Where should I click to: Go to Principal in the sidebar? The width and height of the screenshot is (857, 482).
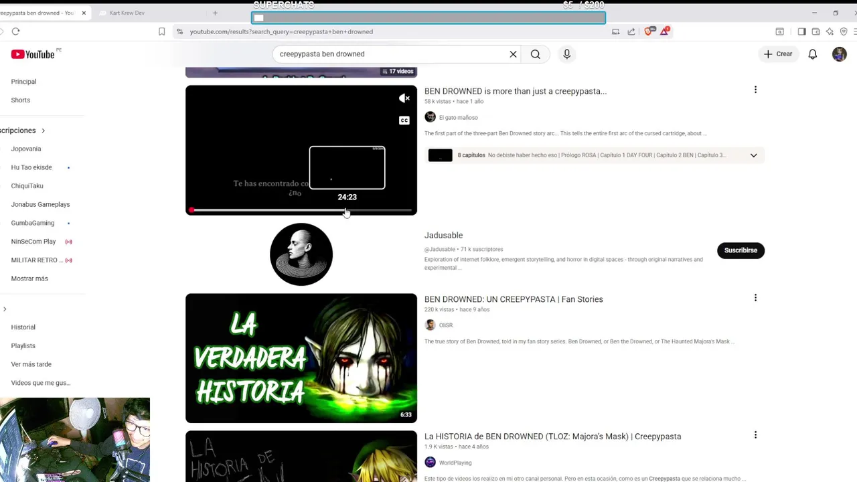(x=23, y=82)
